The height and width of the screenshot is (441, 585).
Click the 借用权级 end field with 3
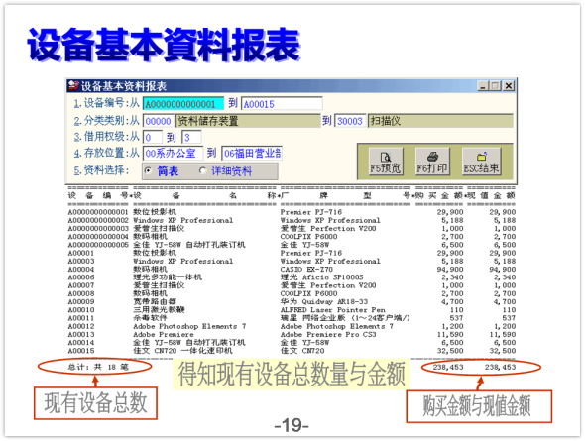pyautogui.click(x=191, y=137)
